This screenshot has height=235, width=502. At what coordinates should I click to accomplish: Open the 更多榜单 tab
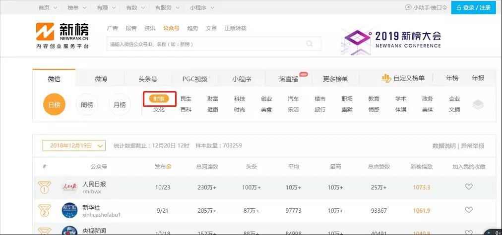335,79
